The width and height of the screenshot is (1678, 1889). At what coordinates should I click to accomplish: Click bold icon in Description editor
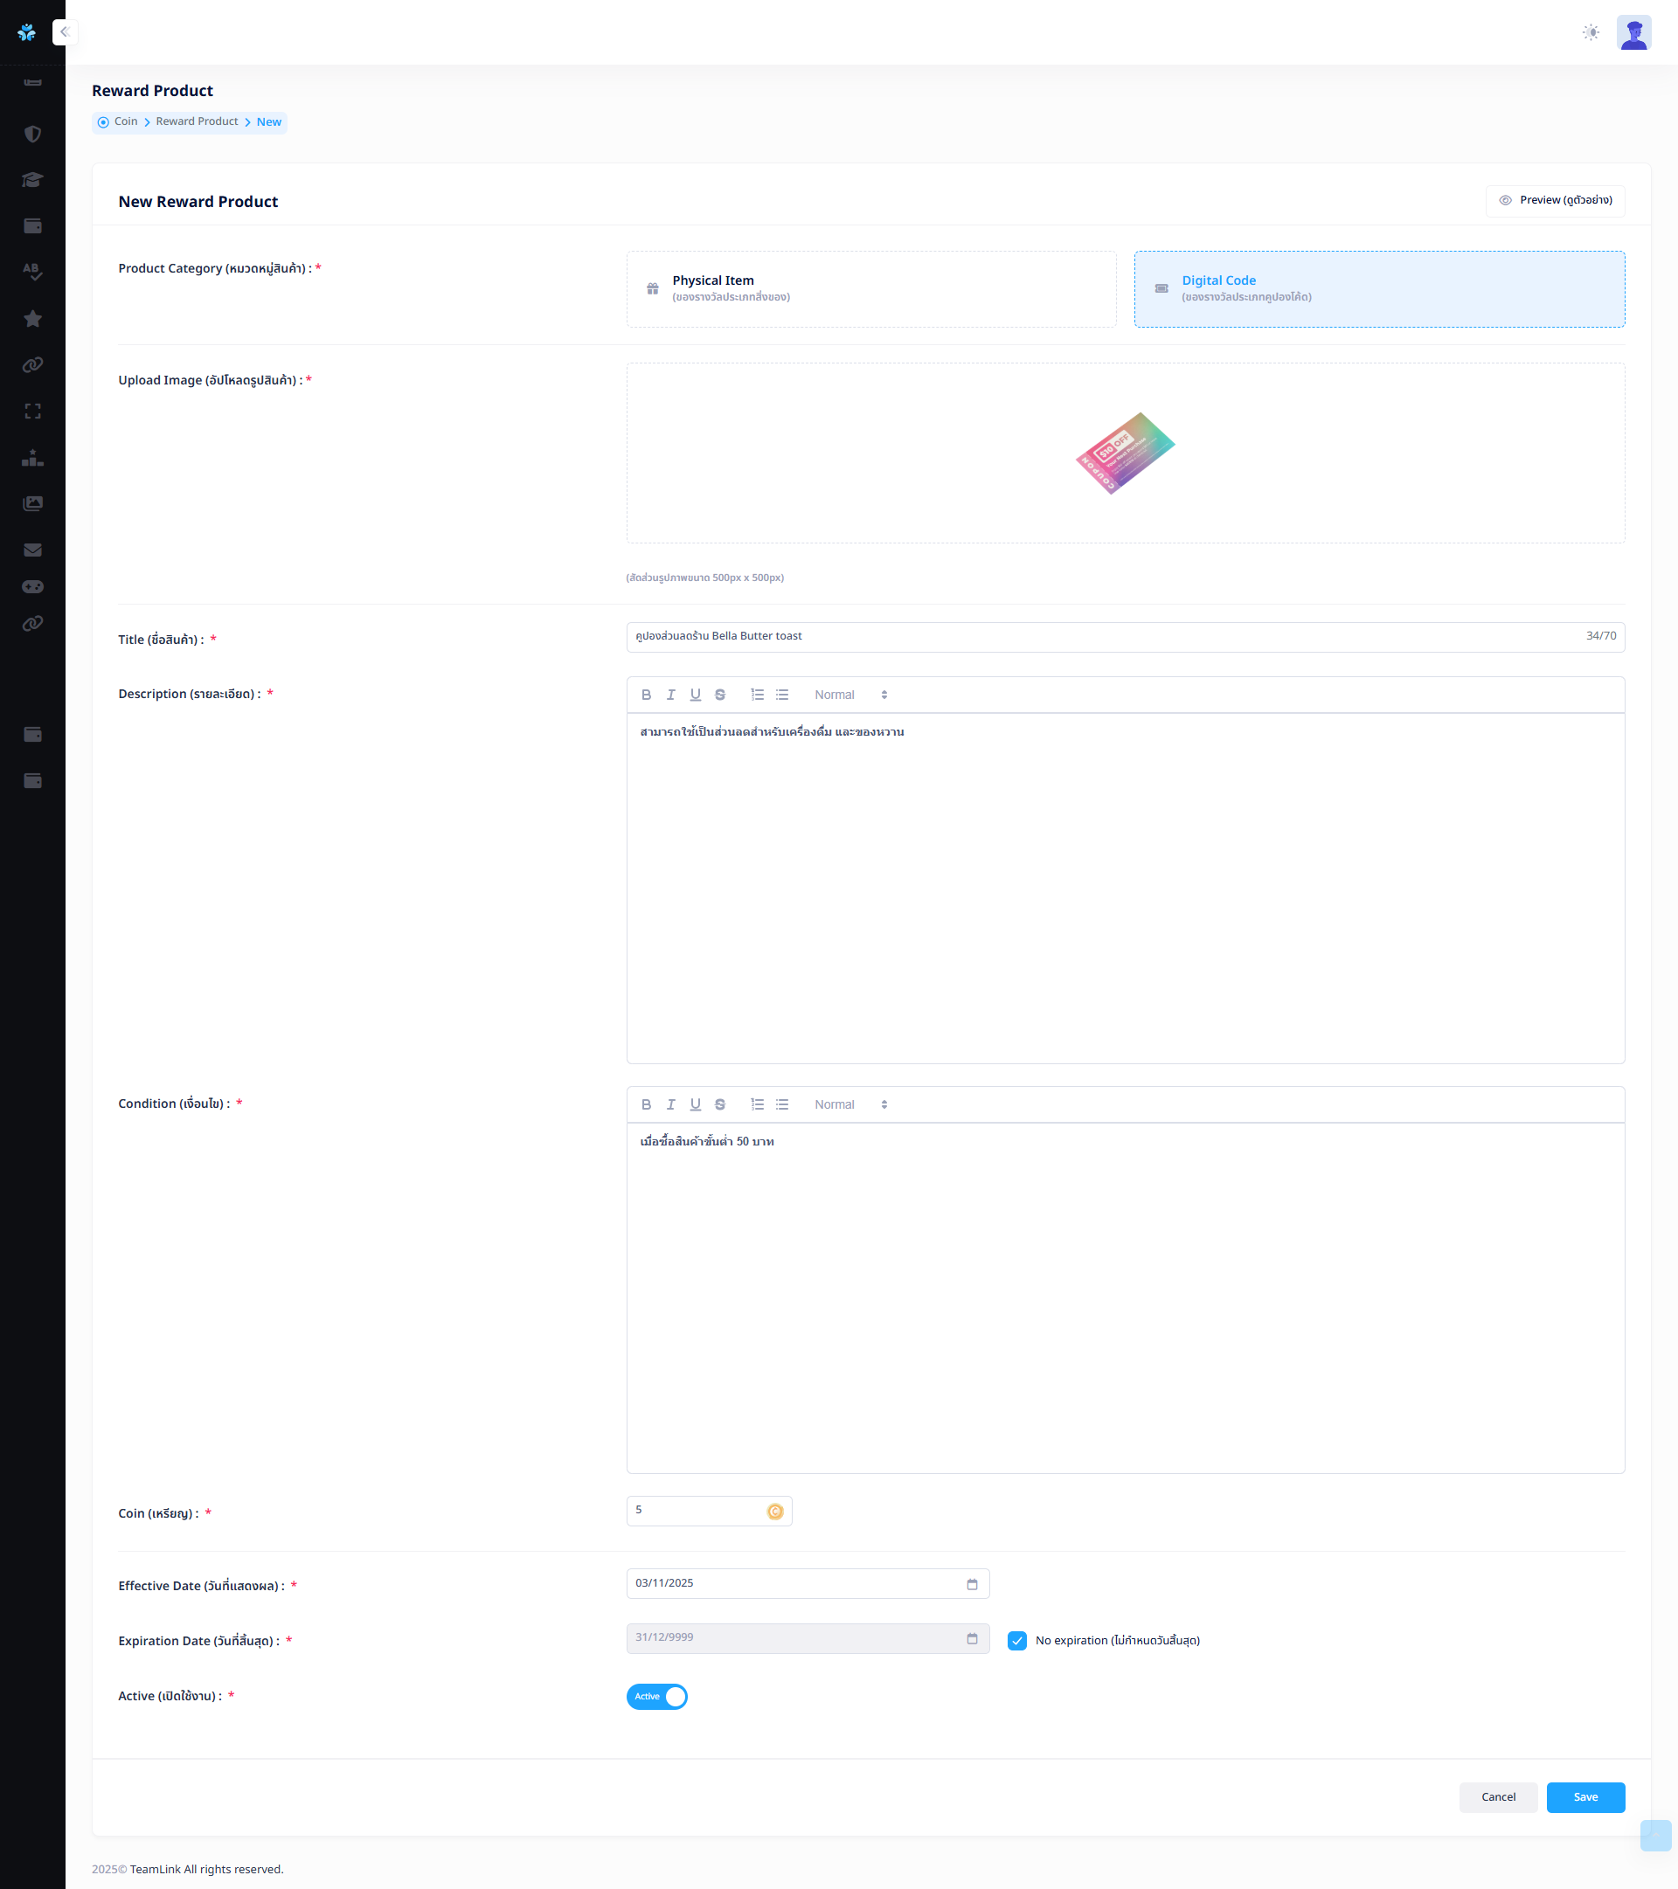click(646, 695)
